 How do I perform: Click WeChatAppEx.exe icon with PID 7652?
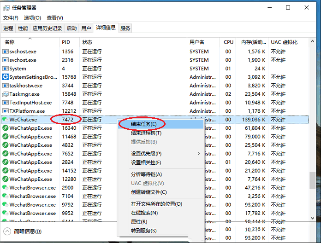click(5, 154)
